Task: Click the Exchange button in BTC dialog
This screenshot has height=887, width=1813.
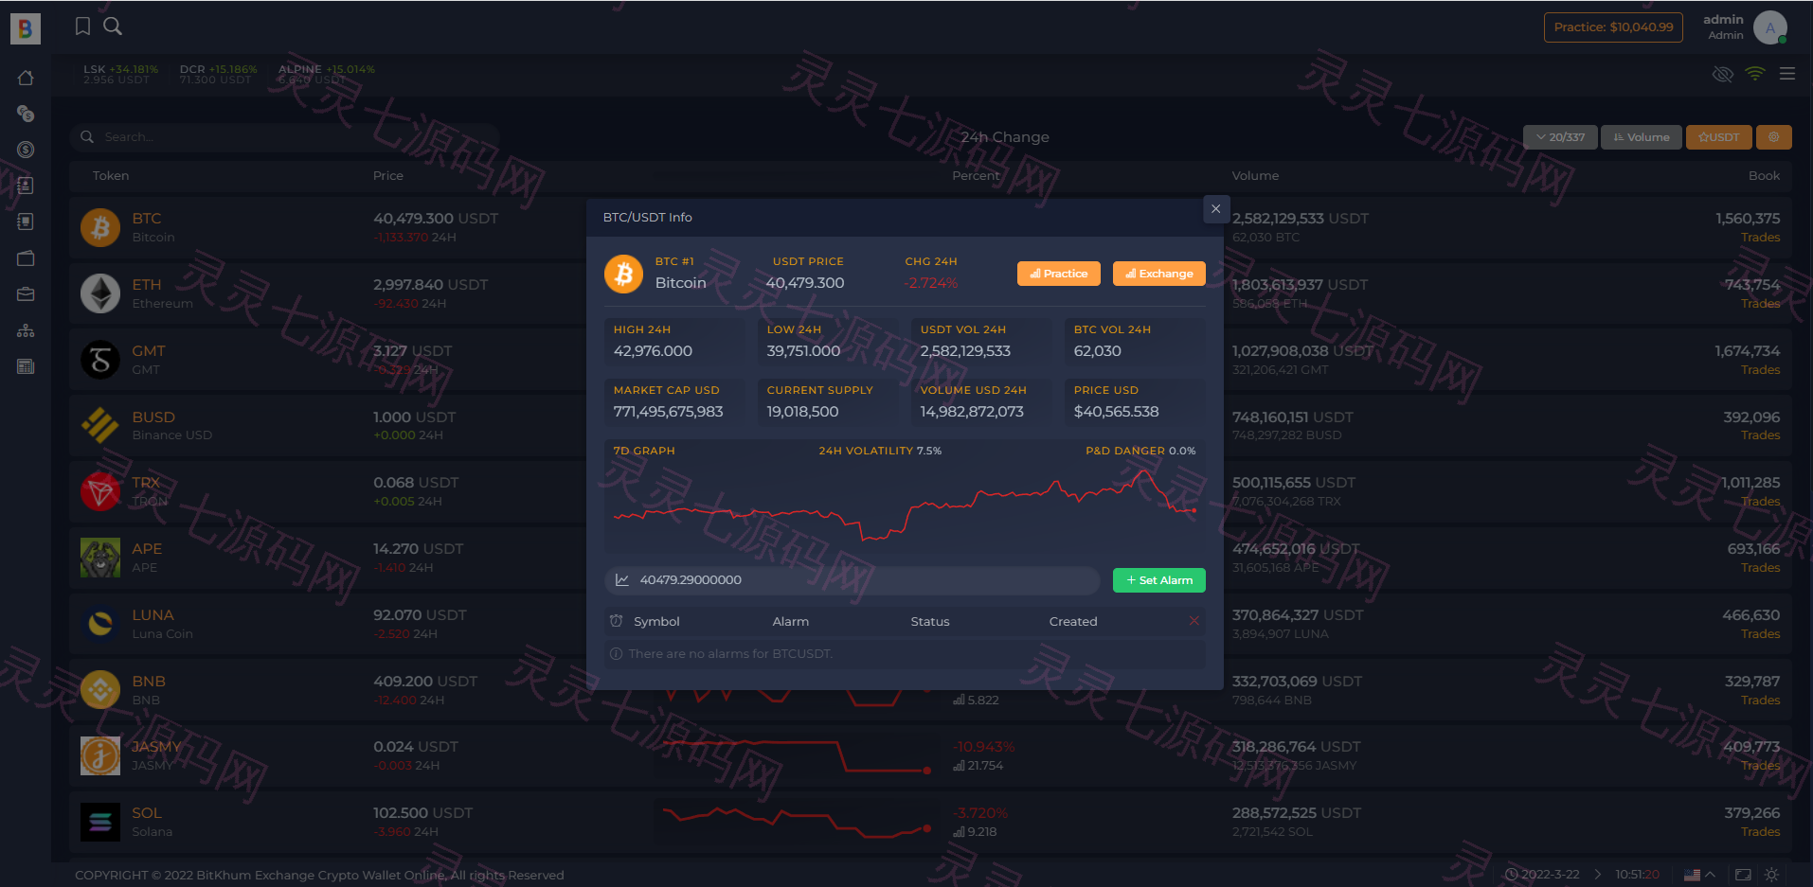Action: point(1159,274)
